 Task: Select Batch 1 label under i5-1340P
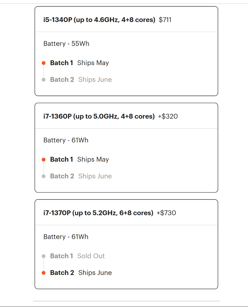[x=61, y=63]
